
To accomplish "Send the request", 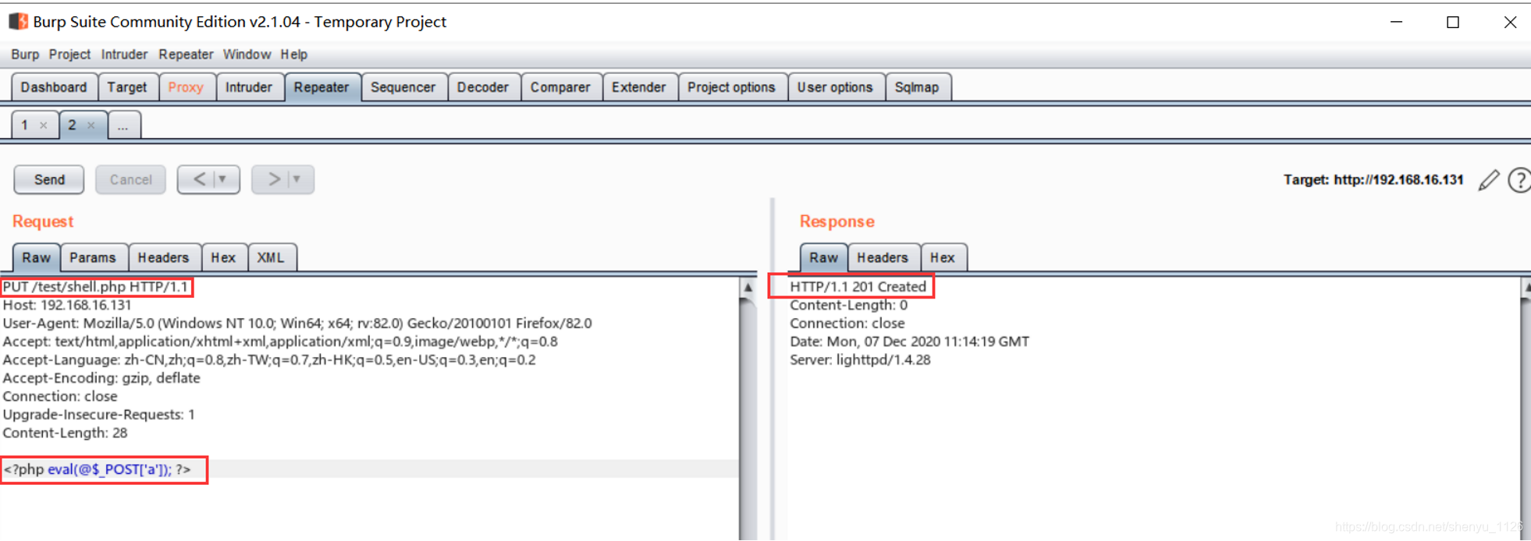I will point(49,180).
